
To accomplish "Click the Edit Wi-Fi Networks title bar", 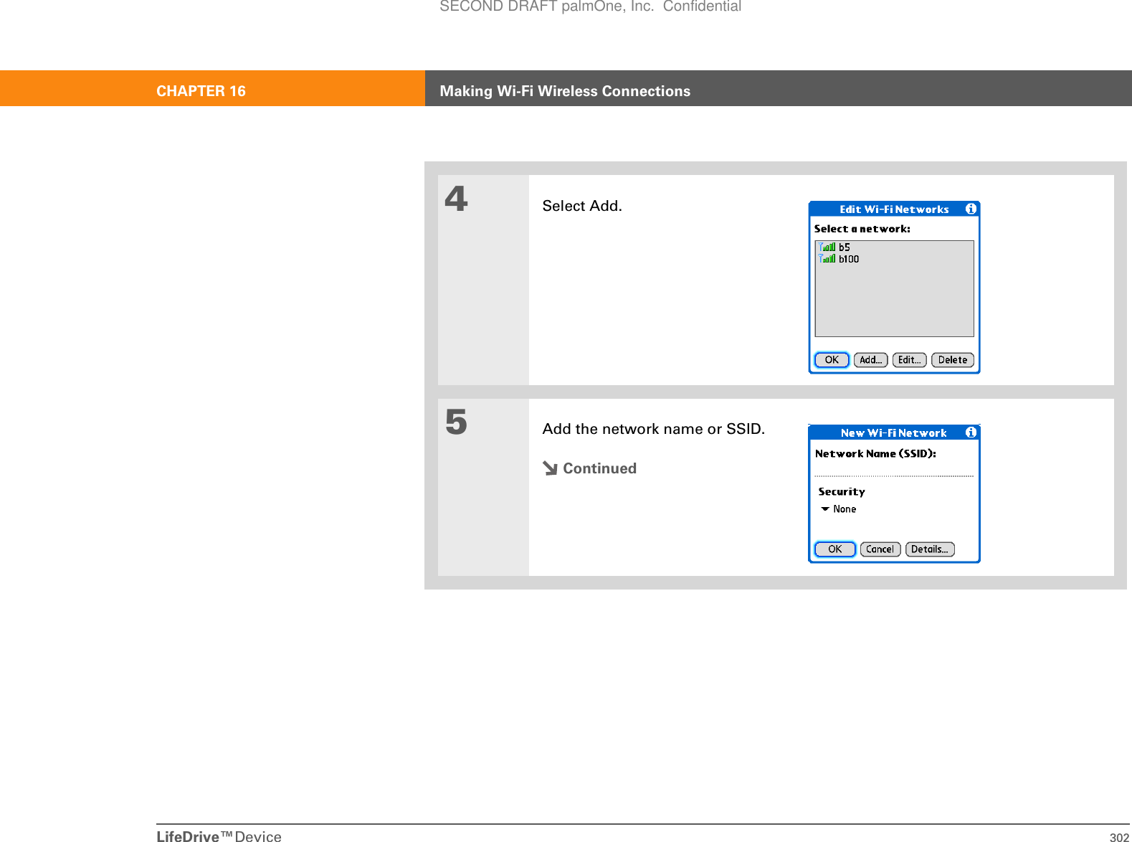I will tap(894, 209).
